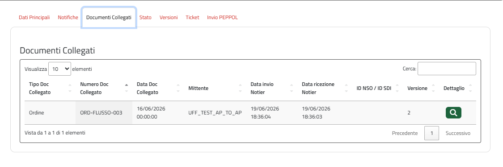This screenshot has height=167, width=503.
Task: Sort by Data invio Notier arrows
Action: 292,88
